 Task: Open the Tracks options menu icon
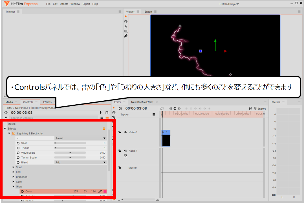[x=153, y=114]
